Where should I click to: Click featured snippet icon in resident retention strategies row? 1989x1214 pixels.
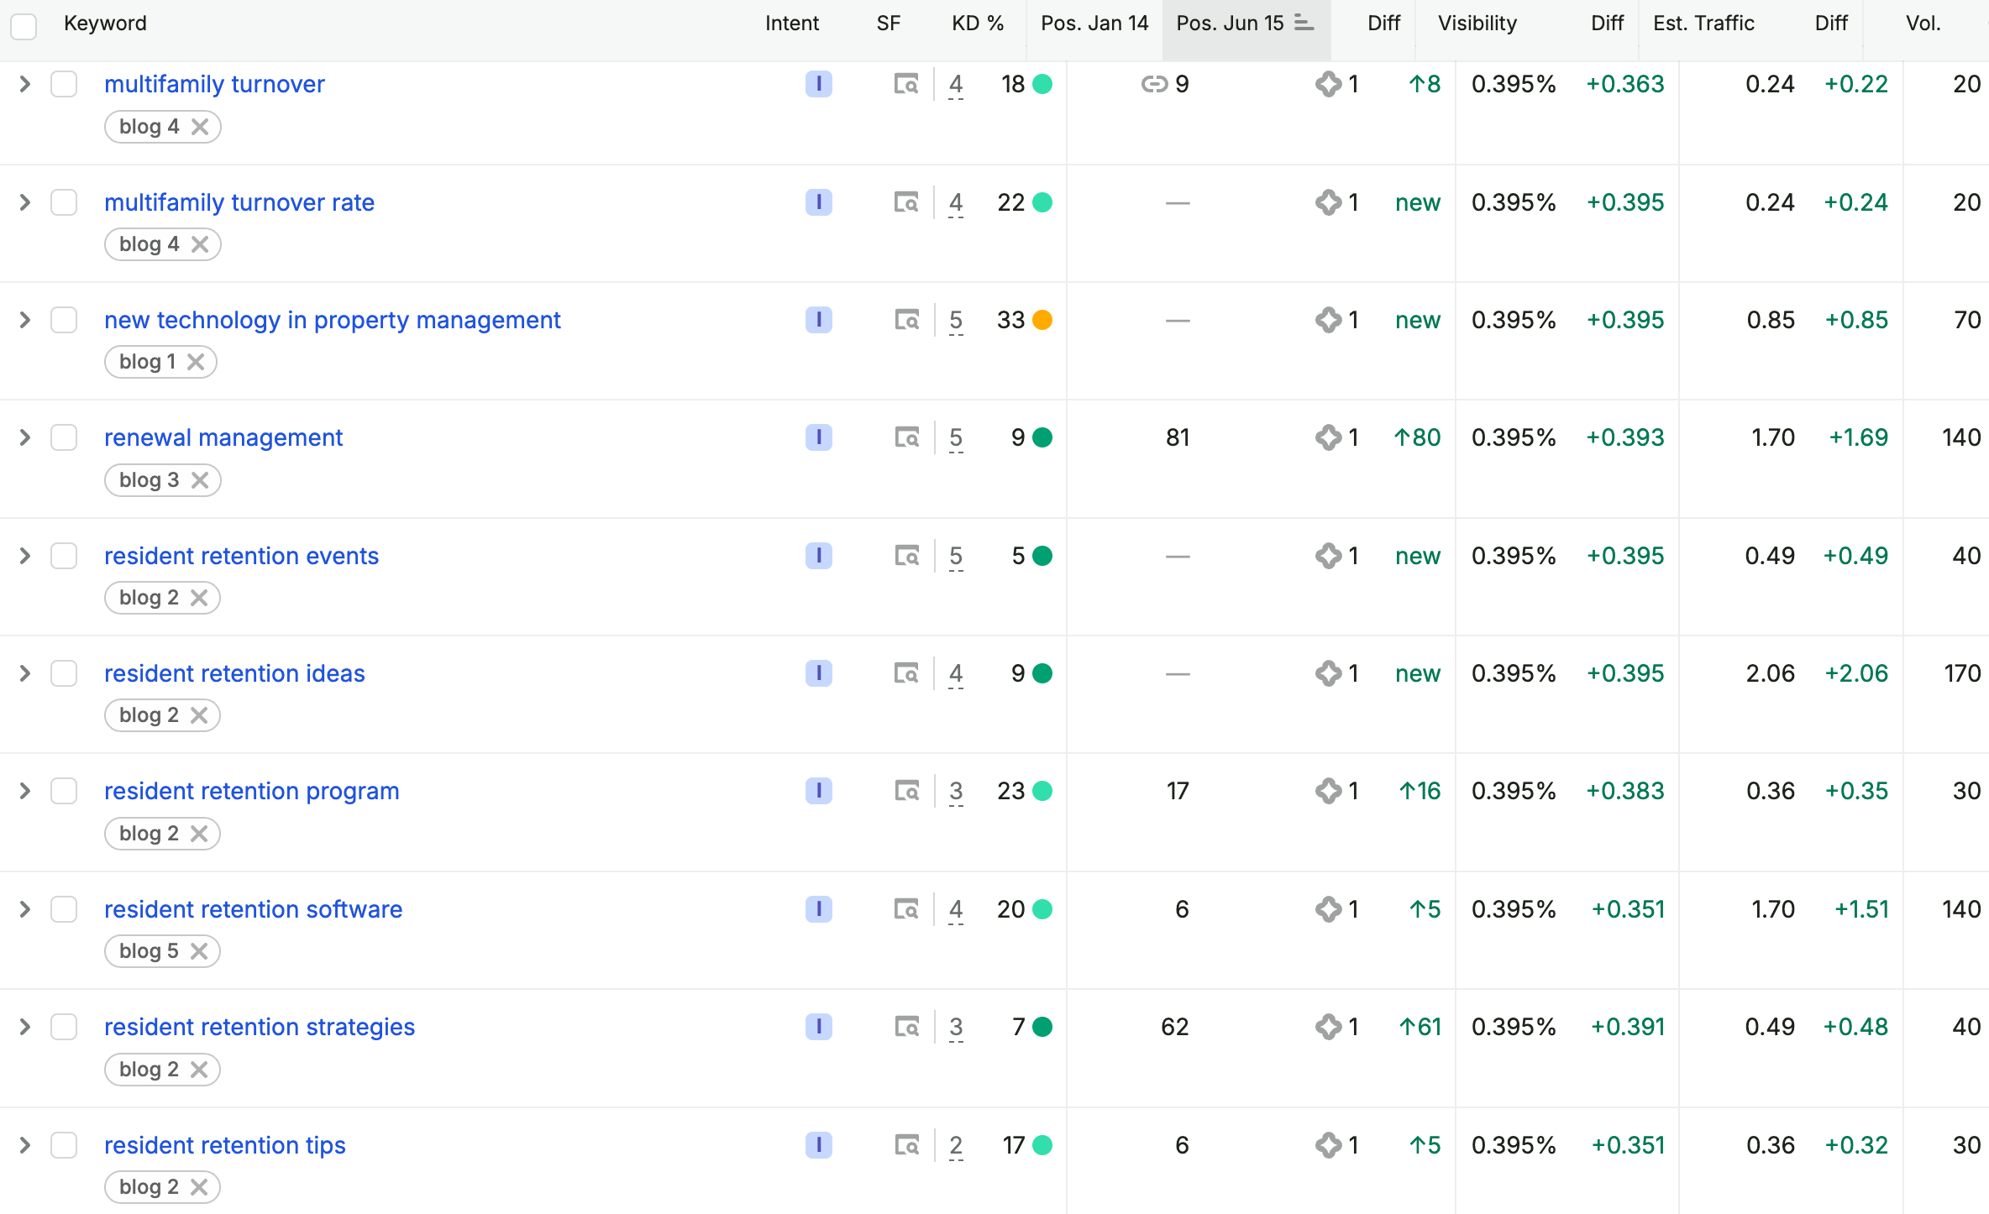click(1328, 1027)
